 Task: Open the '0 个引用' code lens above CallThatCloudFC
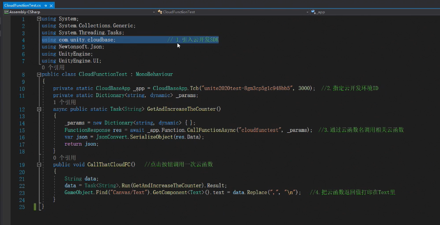pyautogui.click(x=64, y=158)
